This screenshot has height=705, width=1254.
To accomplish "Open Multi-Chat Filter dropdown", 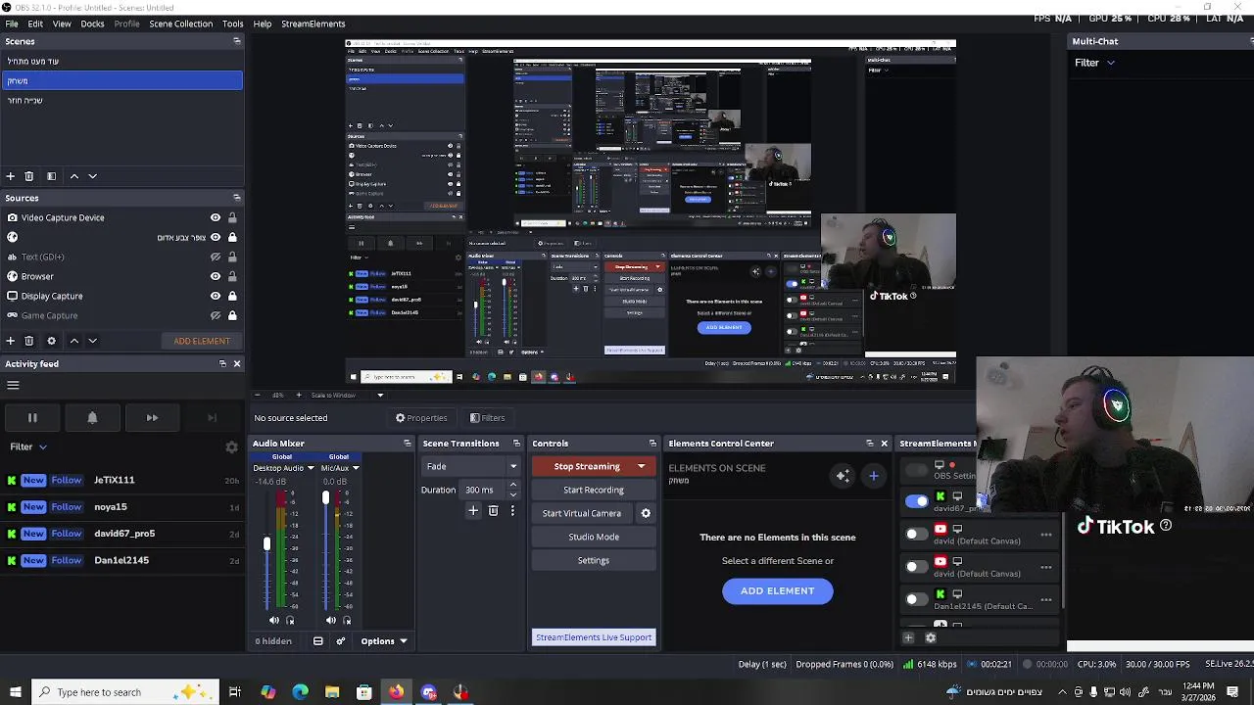I will [x=1095, y=63].
